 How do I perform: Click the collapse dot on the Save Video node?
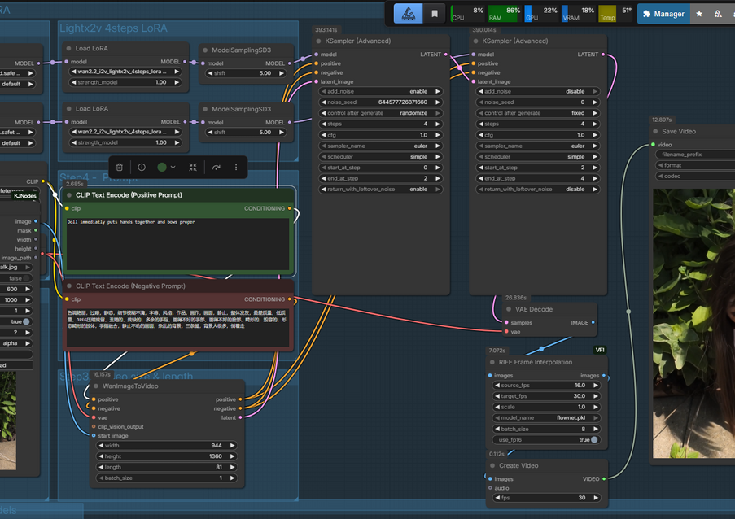click(x=655, y=132)
